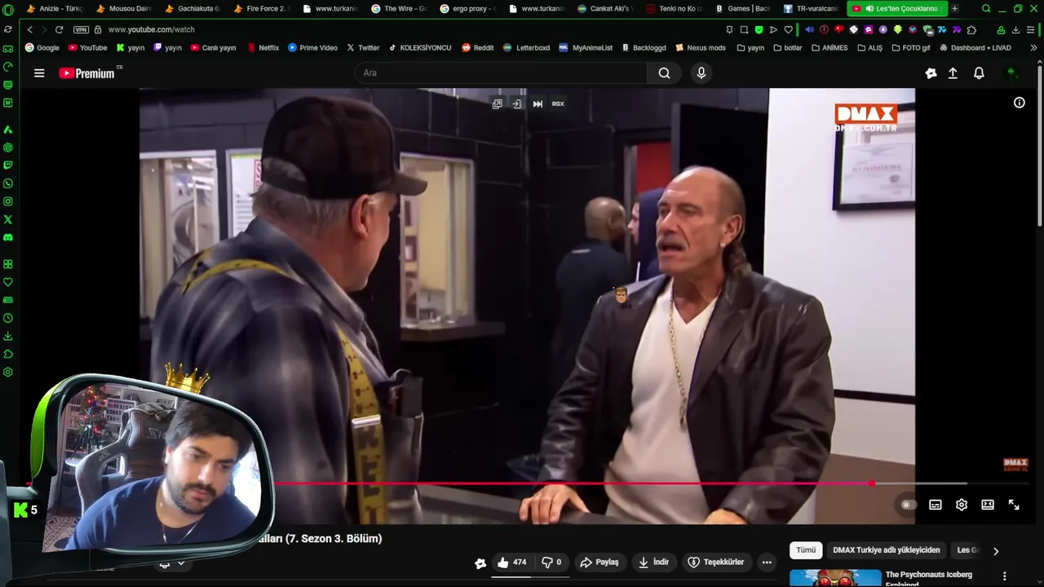The width and height of the screenshot is (1044, 587).
Task: Open the sidebar Discord icon
Action: [x=8, y=237]
